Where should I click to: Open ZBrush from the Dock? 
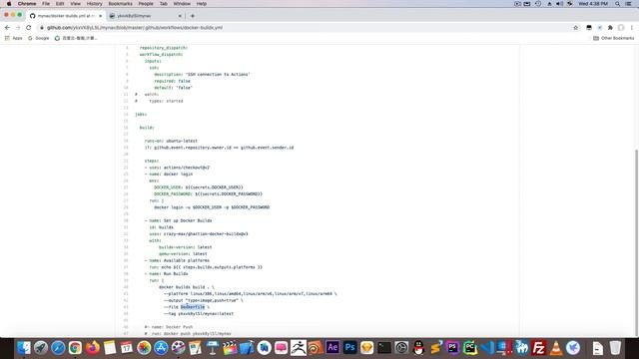click(299, 348)
